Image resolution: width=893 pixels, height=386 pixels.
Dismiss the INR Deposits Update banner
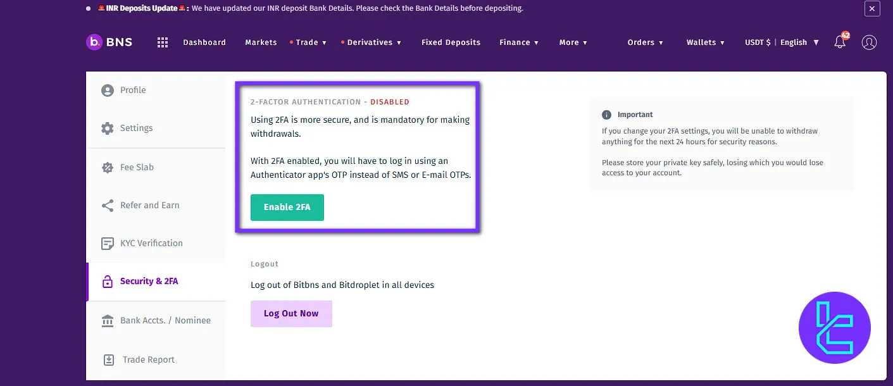point(872,9)
